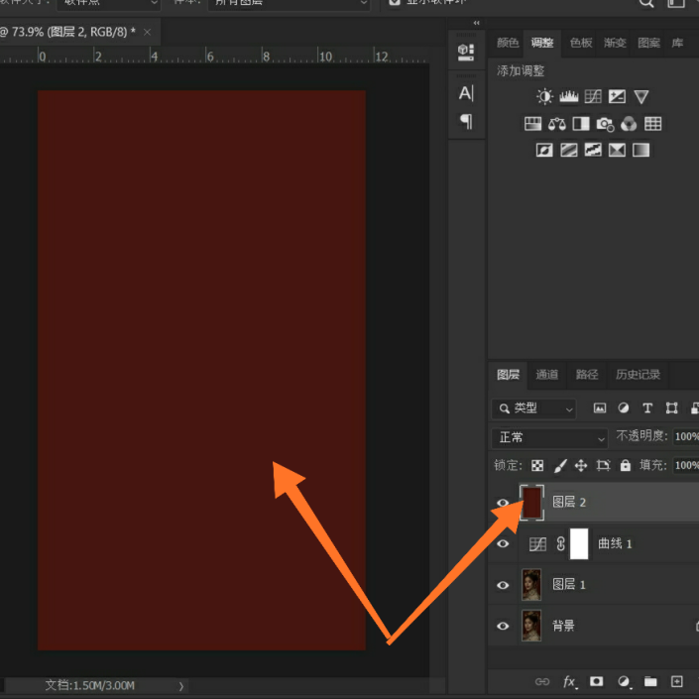Toggle the type layer filter

[647, 408]
